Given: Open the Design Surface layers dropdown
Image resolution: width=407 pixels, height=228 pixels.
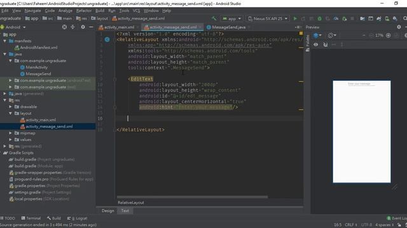Looking at the screenshot, I should tap(317, 35).
